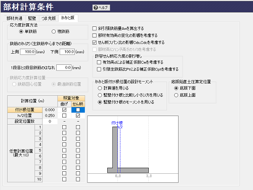Click the 曲げ column header
This screenshot has width=253, height=190.
pyautogui.click(x=64, y=104)
